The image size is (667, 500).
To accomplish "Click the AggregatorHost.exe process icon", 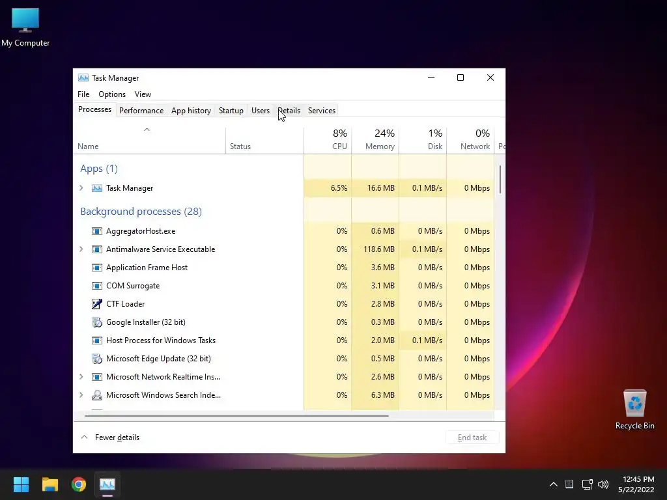I will tap(97, 231).
